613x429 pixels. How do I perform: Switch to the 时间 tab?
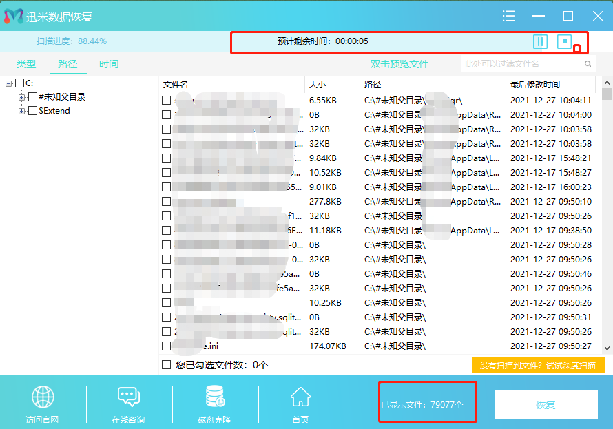(109, 64)
